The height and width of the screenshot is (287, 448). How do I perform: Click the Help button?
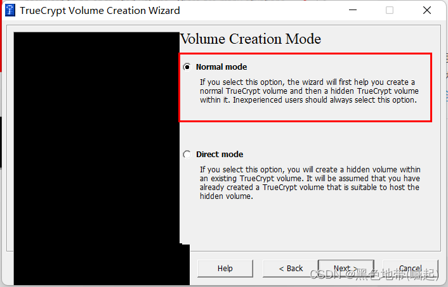tap(225, 269)
